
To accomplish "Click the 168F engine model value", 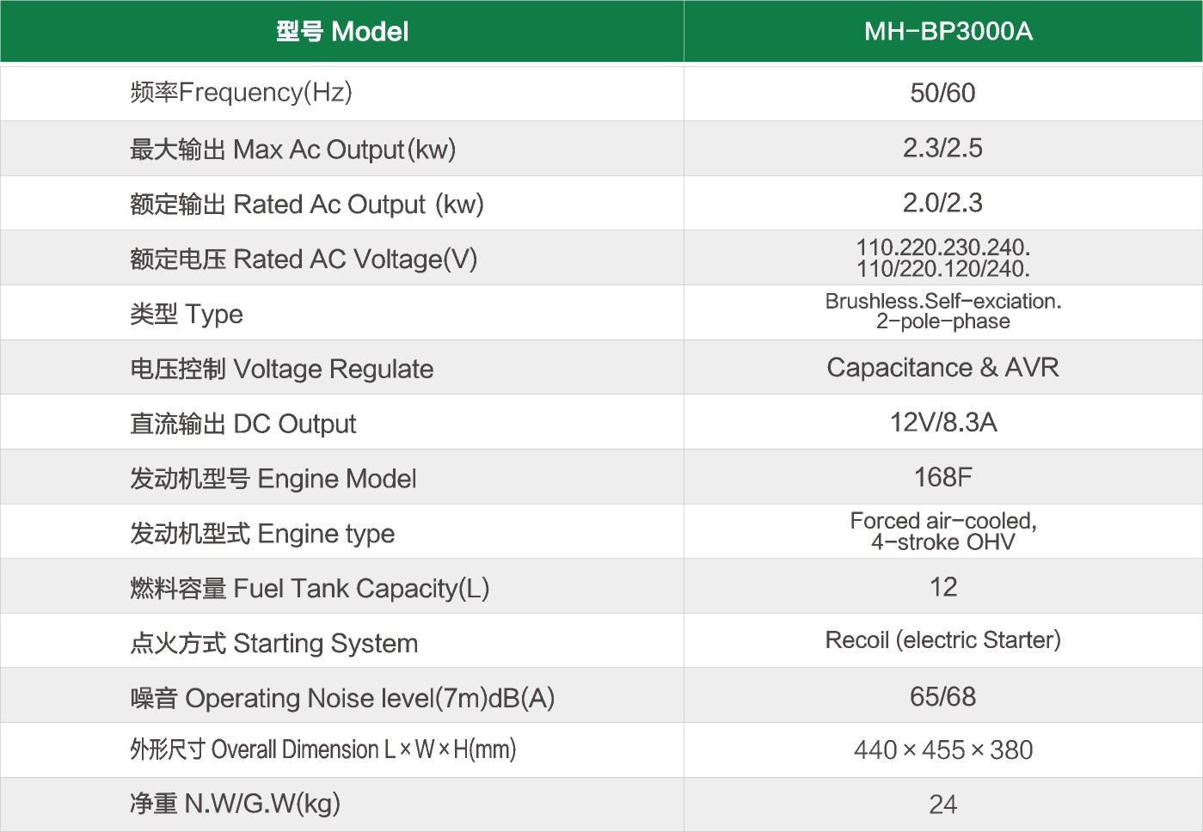I will tap(942, 477).
